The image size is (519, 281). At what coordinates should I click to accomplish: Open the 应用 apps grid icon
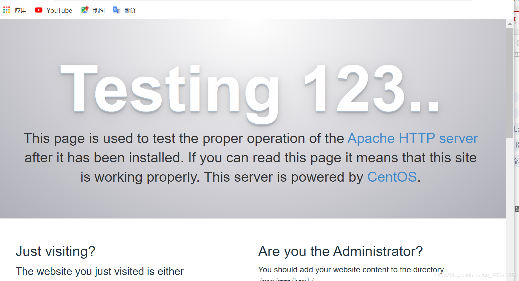6,10
